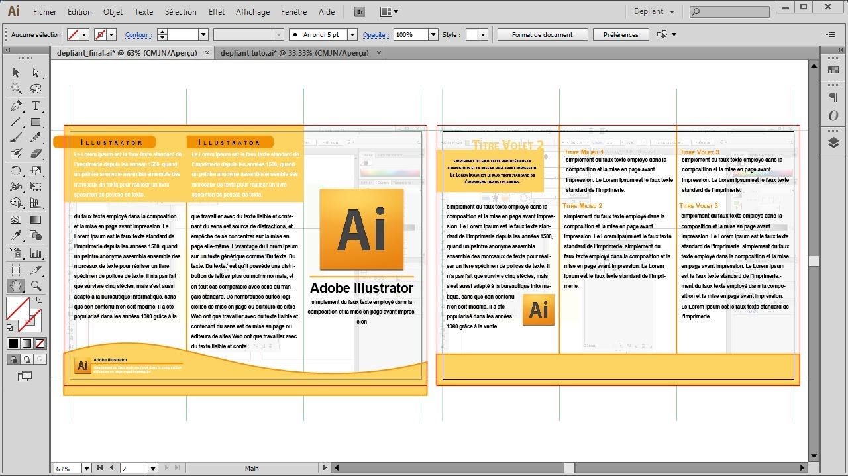The width and height of the screenshot is (848, 476).
Task: Select the Paintbrush tool
Action: tap(16, 138)
